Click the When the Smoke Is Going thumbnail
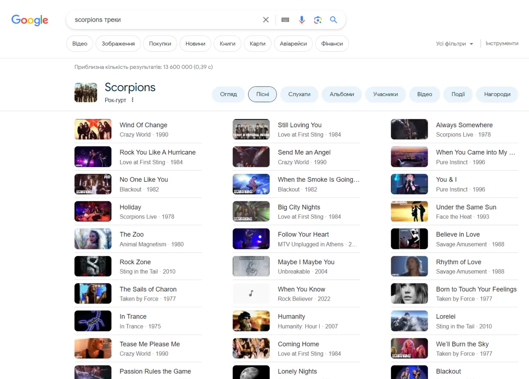The height and width of the screenshot is (379, 529). click(x=251, y=184)
